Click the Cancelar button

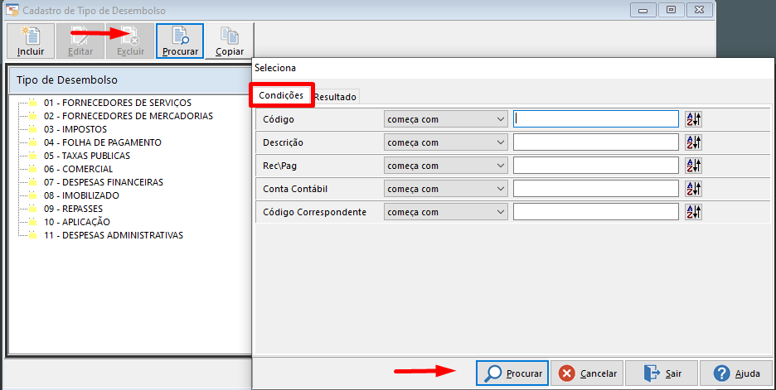pos(587,373)
